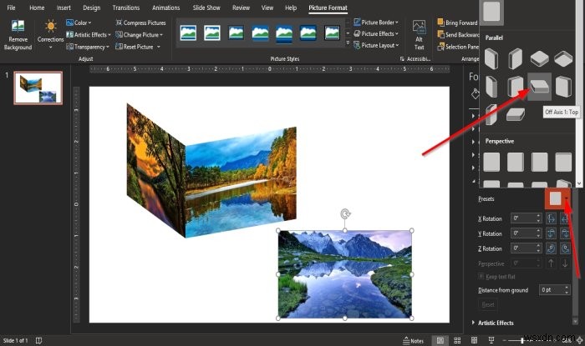
Task: Choose Off Axis 1 Right preset
Action: coord(515,87)
